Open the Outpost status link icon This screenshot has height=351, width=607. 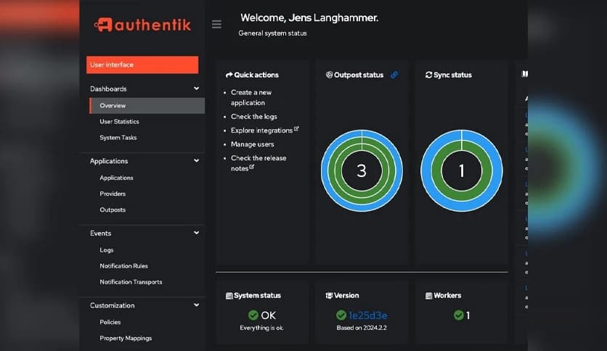(x=394, y=75)
